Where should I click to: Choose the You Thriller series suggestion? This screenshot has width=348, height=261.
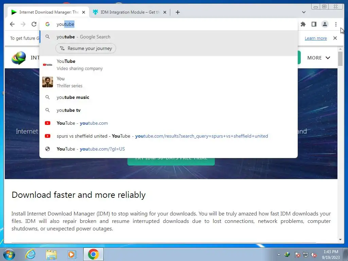point(169,82)
